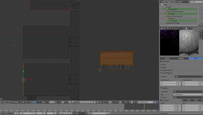
Task: Open the Particles properties tab
Action: pos(188,28)
